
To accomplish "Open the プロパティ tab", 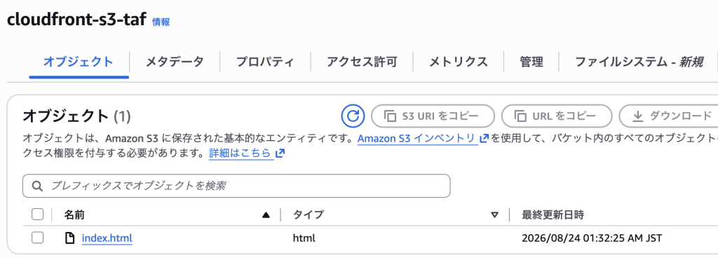I will pos(265,62).
